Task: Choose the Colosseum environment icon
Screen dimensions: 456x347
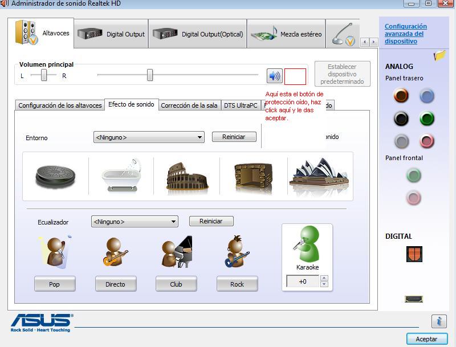Action: pos(187,176)
